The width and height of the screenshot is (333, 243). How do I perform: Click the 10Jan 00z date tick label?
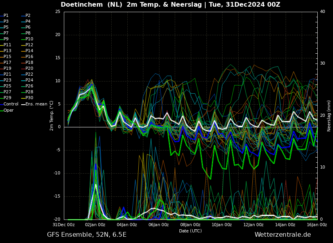222,225
